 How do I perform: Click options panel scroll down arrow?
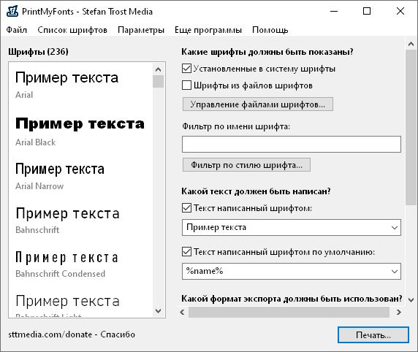click(411, 300)
